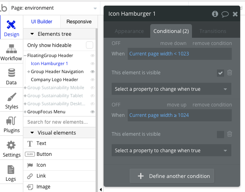Uncheck visibility checkbox in first condition
Screen dimensions: 245x192
pos(220,73)
